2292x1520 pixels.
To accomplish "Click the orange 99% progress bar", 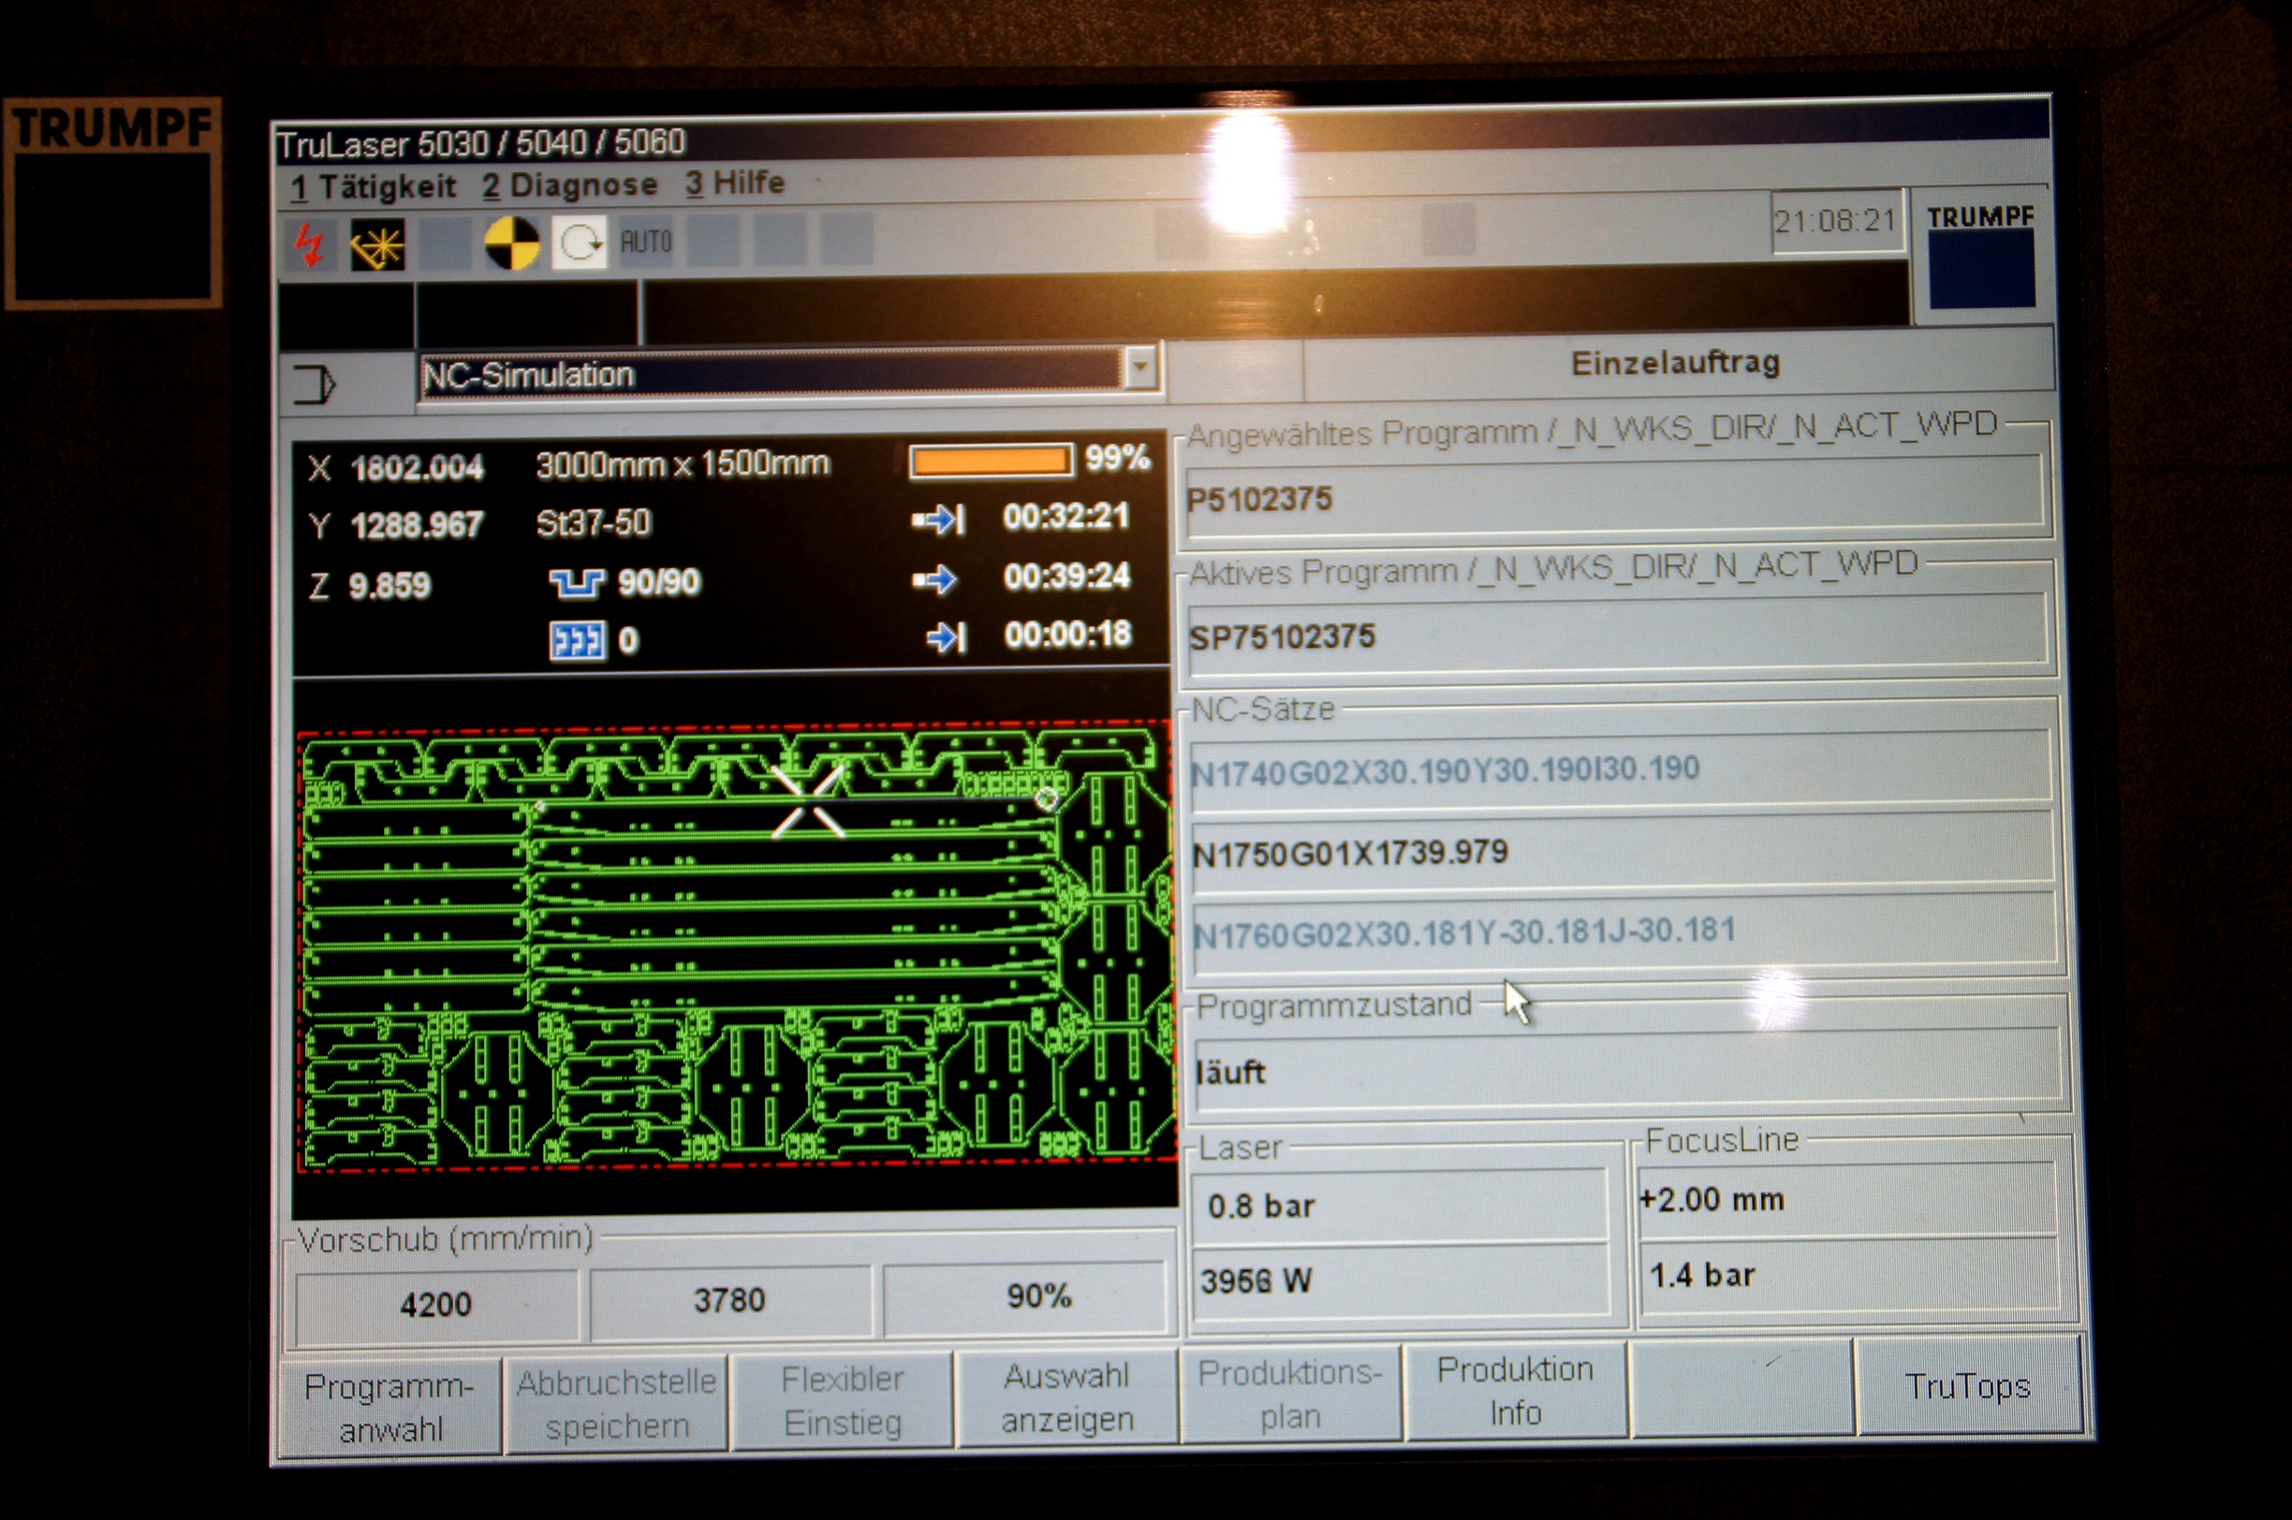I will [x=991, y=461].
